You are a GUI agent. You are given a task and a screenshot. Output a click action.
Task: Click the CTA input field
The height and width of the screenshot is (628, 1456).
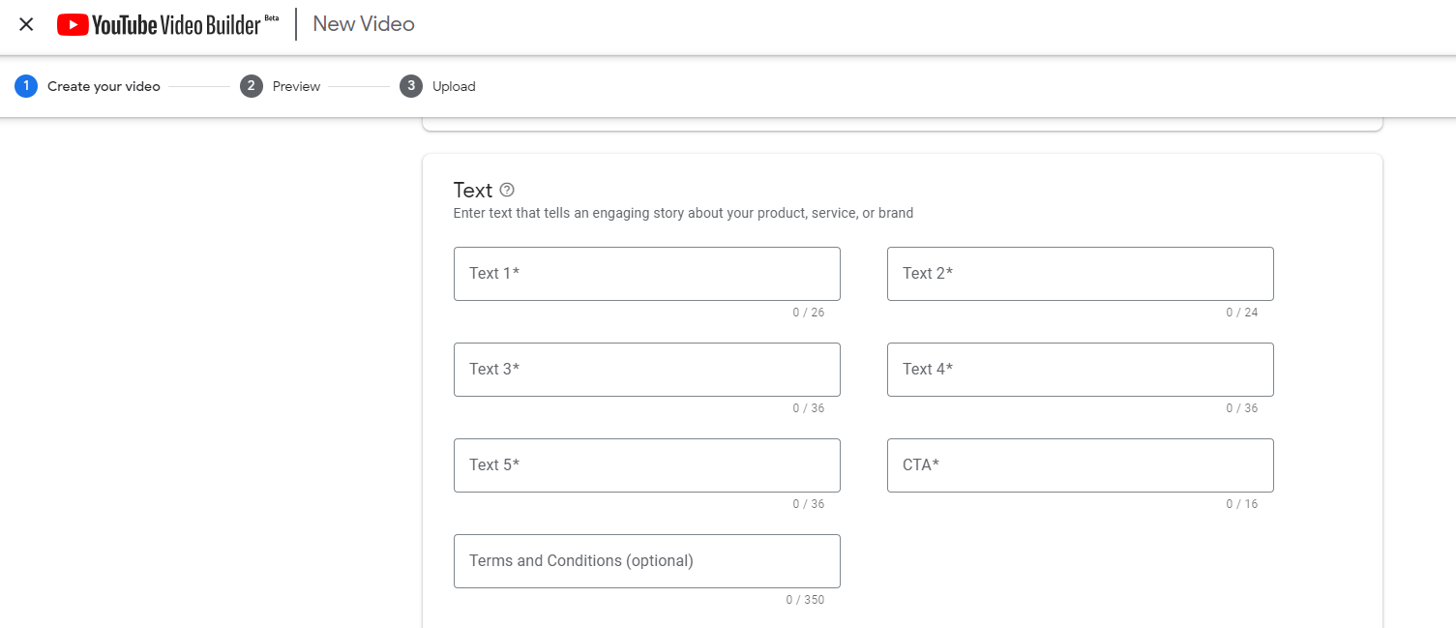pos(1080,465)
